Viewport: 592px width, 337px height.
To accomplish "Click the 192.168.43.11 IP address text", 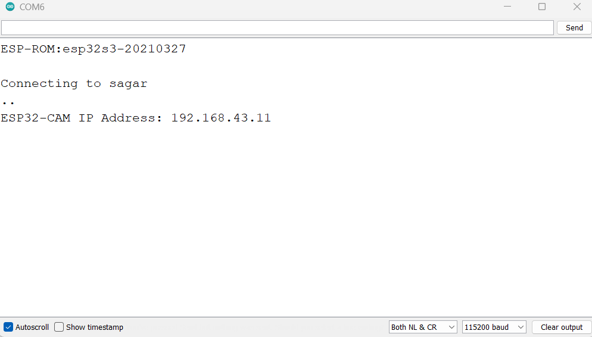I will tap(221, 118).
